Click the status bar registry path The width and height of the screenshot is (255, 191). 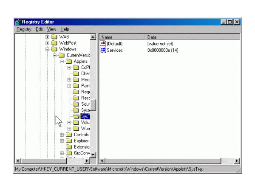[109, 169]
